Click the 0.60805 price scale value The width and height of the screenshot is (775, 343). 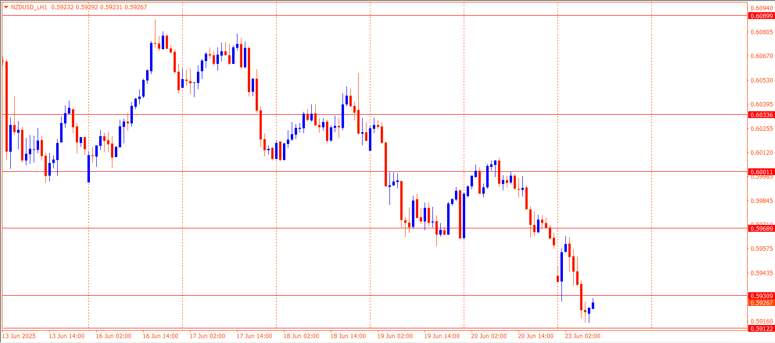click(x=762, y=32)
